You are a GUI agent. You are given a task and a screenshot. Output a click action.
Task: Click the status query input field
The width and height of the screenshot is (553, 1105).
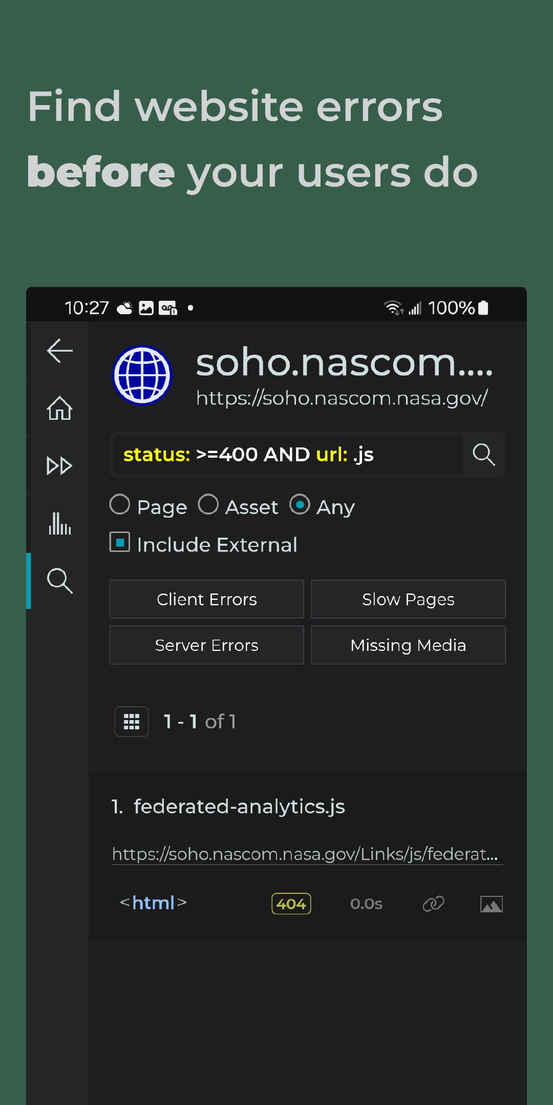pos(287,455)
